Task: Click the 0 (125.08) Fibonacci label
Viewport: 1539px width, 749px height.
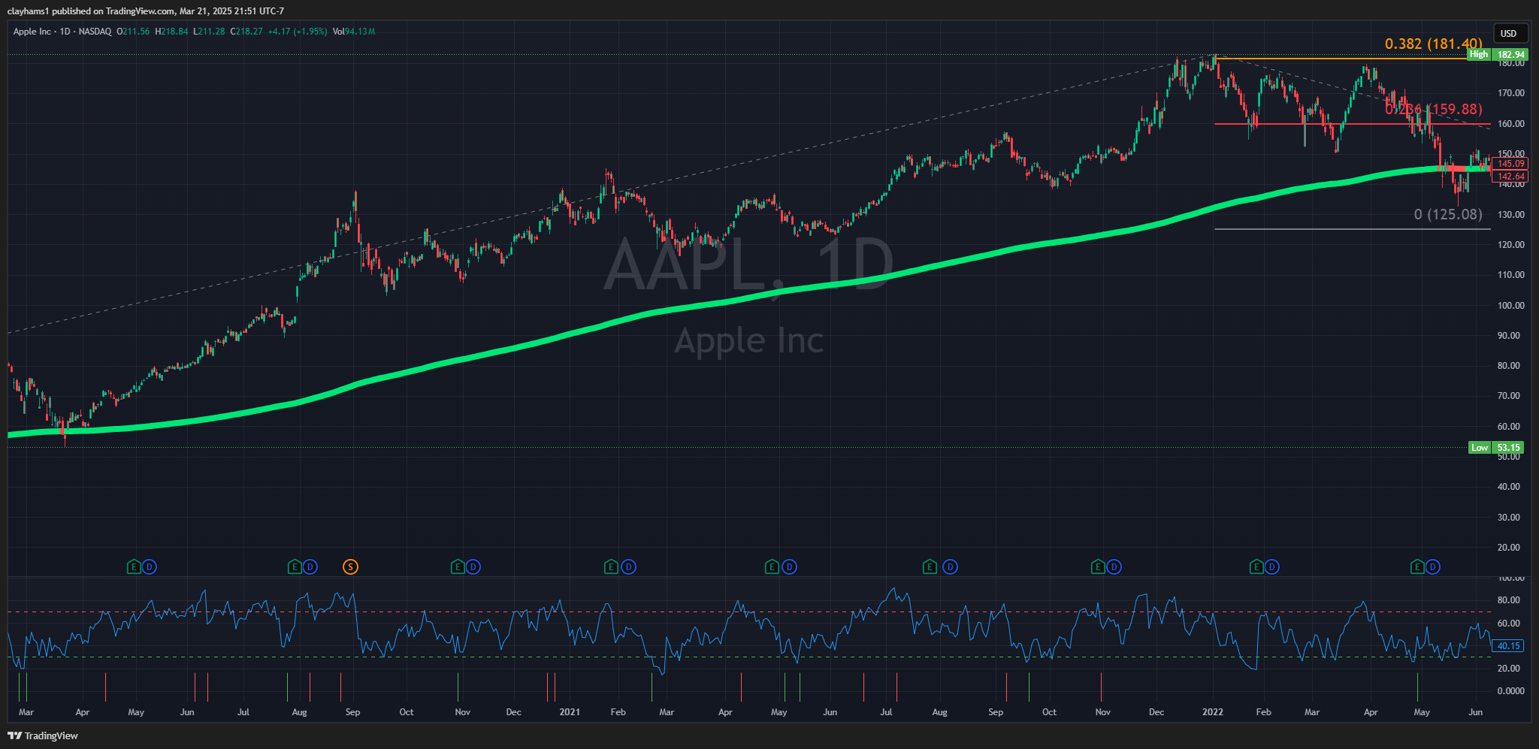Action: tap(1448, 215)
